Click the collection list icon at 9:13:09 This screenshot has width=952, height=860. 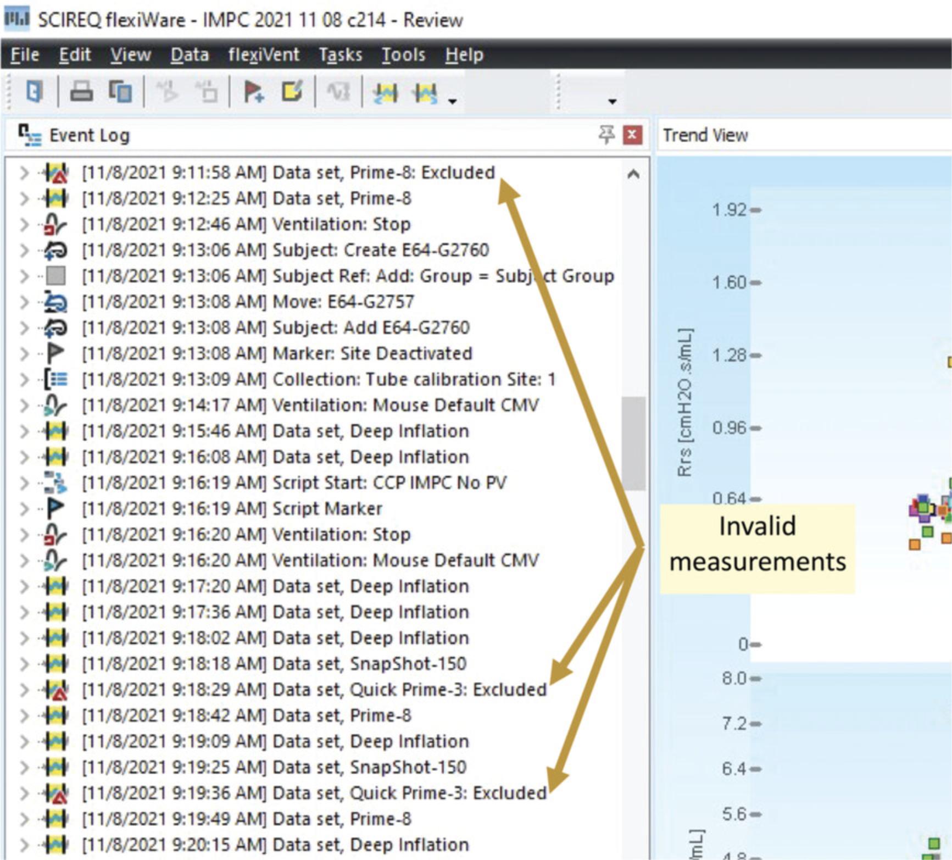coord(56,379)
